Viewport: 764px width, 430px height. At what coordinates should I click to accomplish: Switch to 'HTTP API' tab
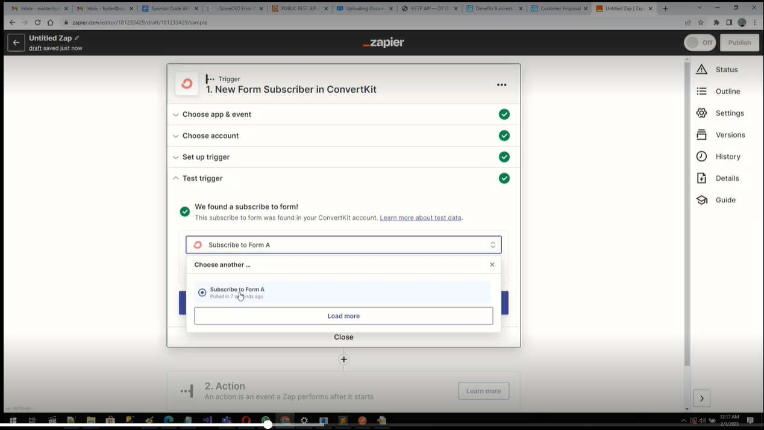coord(431,8)
